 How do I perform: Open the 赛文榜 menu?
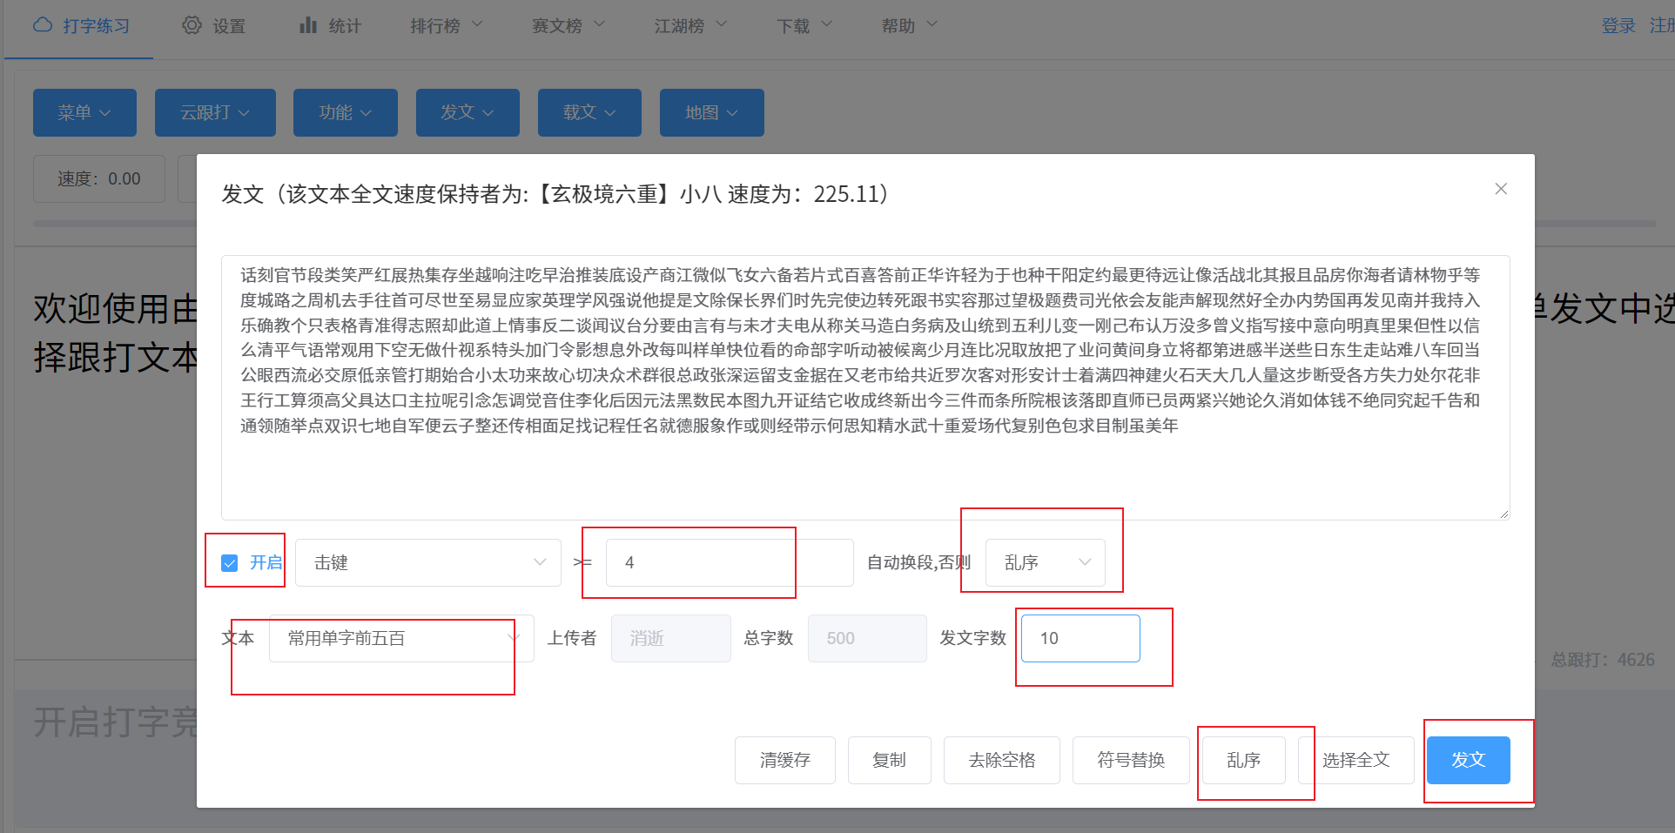click(x=568, y=26)
